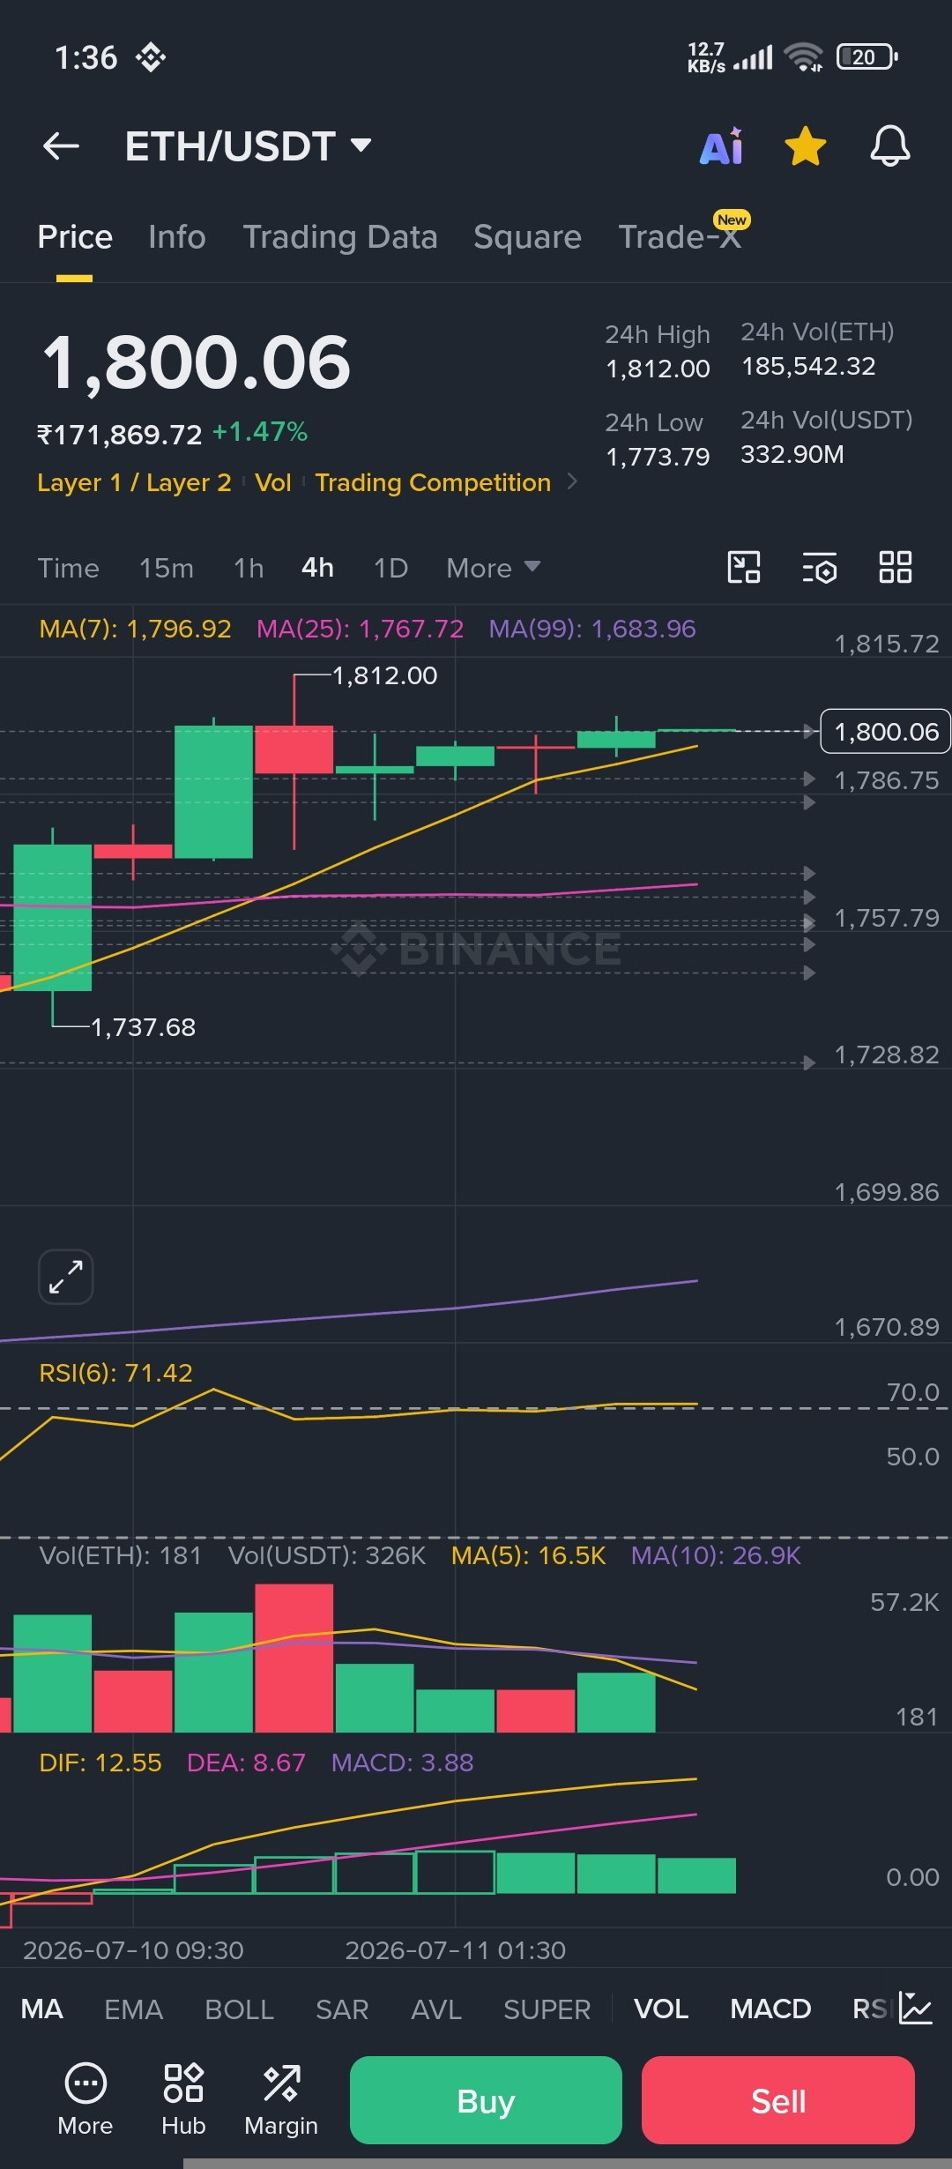The height and width of the screenshot is (2169, 952).
Task: Toggle the SUPER indicator
Action: (547, 2009)
